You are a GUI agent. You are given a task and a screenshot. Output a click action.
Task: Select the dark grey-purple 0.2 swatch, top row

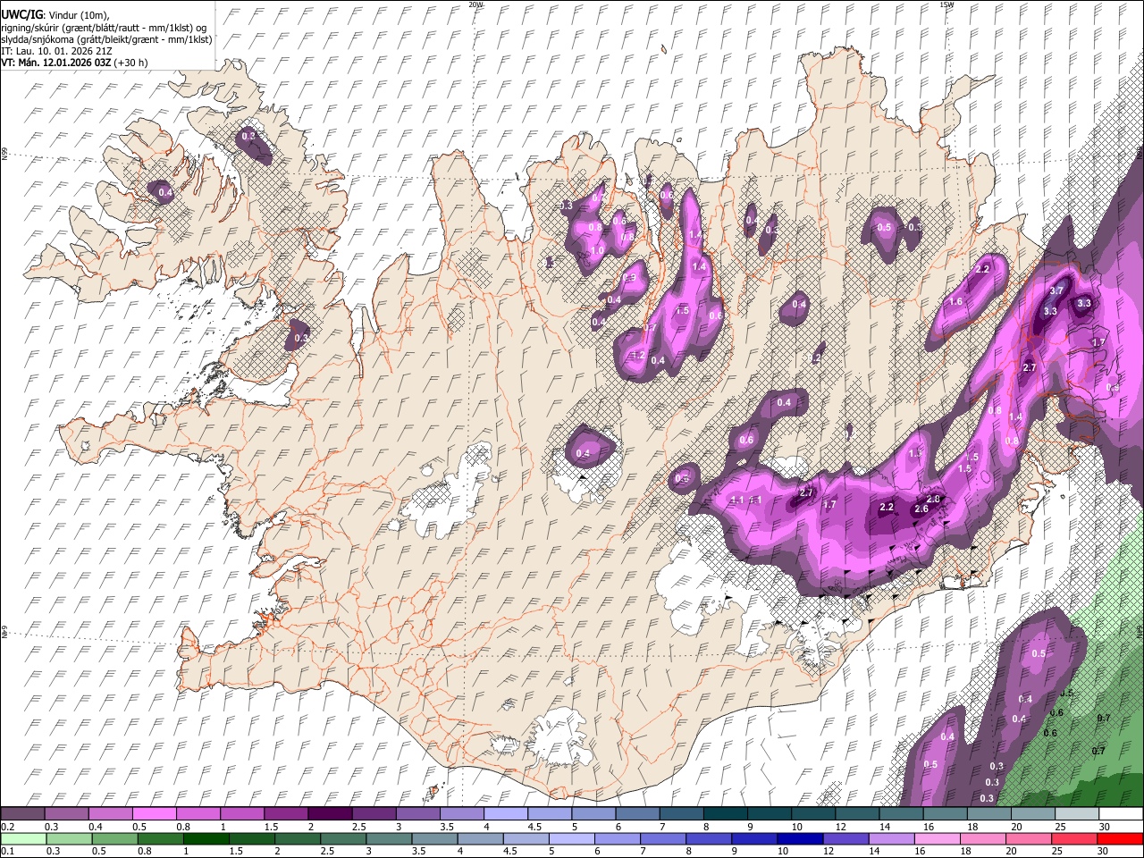22,814
